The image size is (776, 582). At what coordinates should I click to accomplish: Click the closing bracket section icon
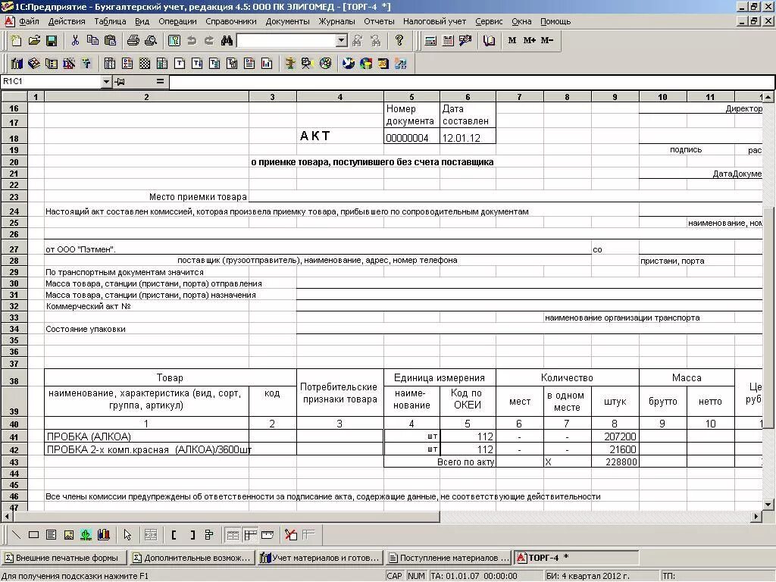[192, 535]
